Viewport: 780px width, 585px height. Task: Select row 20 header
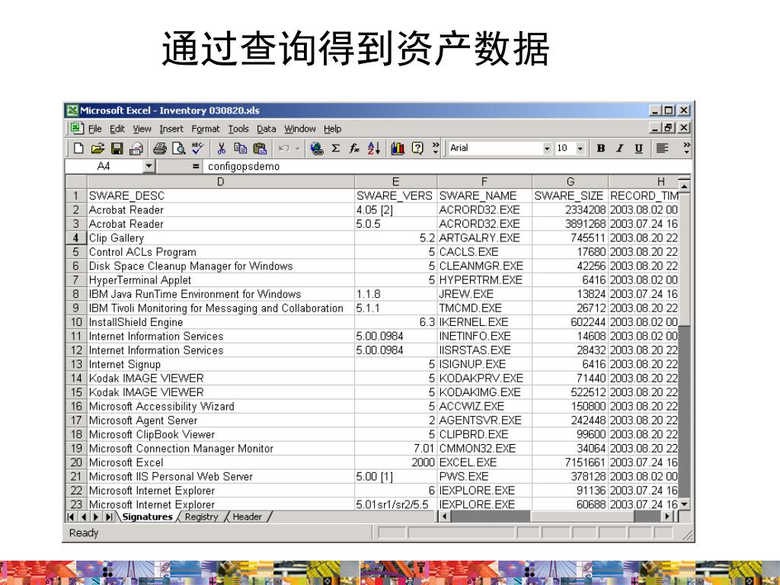pyautogui.click(x=76, y=462)
